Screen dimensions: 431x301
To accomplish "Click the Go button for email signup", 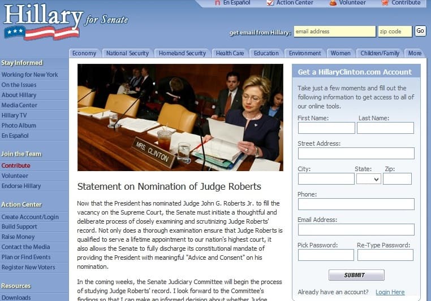I will coord(420,31).
